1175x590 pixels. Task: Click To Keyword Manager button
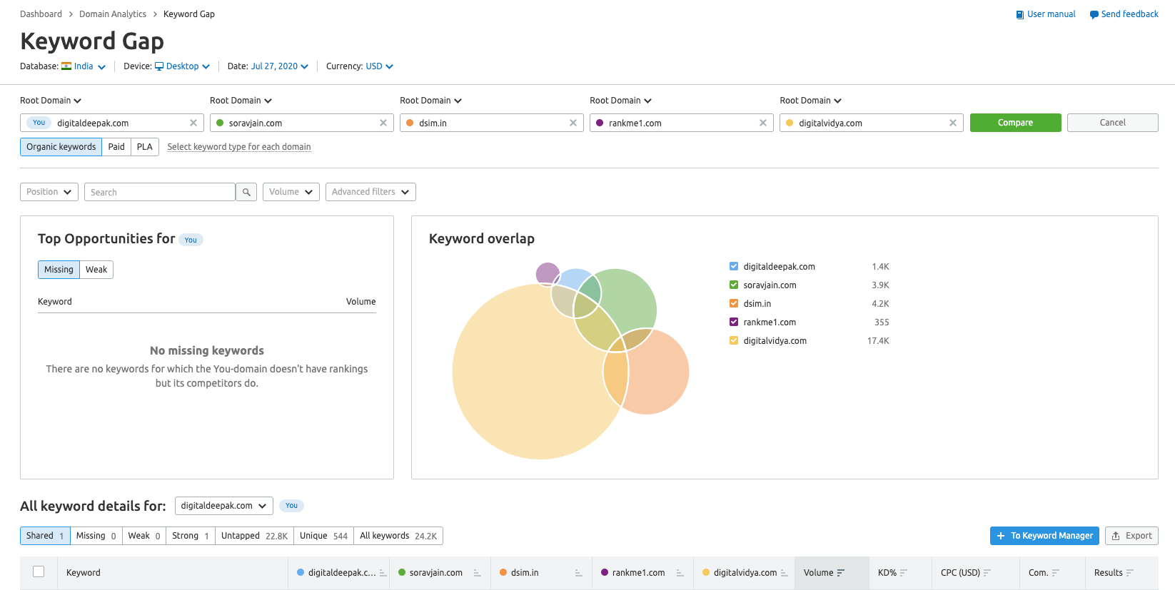pyautogui.click(x=1044, y=536)
